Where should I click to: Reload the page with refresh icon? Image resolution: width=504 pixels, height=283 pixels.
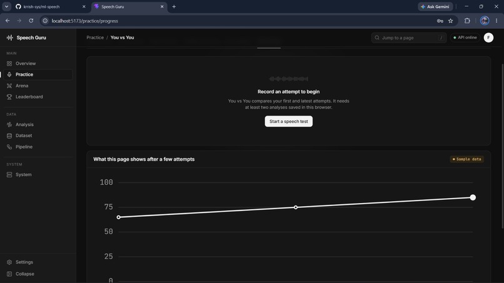click(31, 21)
